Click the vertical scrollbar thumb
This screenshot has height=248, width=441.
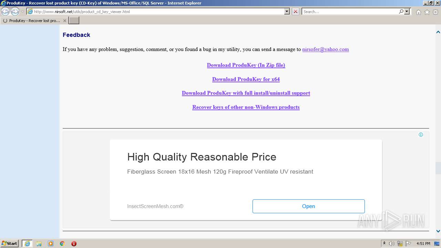point(438,168)
